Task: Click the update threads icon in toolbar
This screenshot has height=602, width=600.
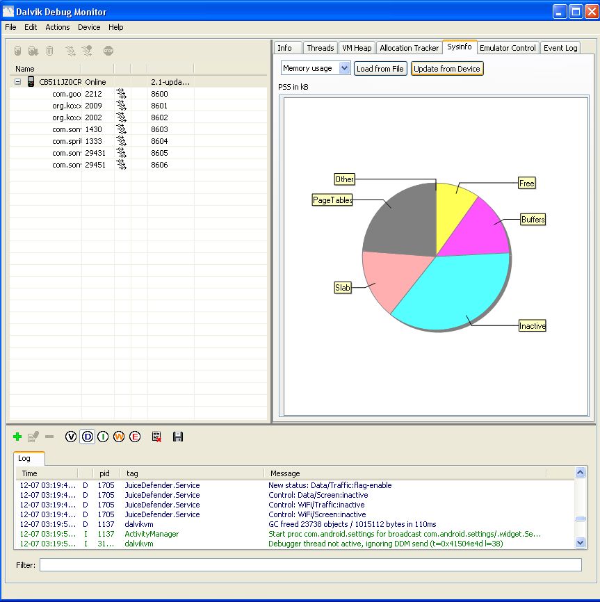Action: click(70, 51)
